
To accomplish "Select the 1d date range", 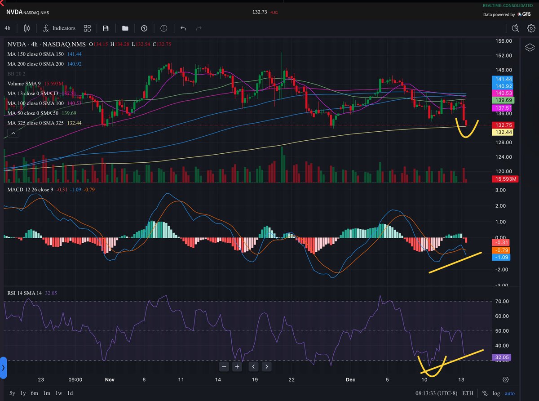I will coord(70,393).
